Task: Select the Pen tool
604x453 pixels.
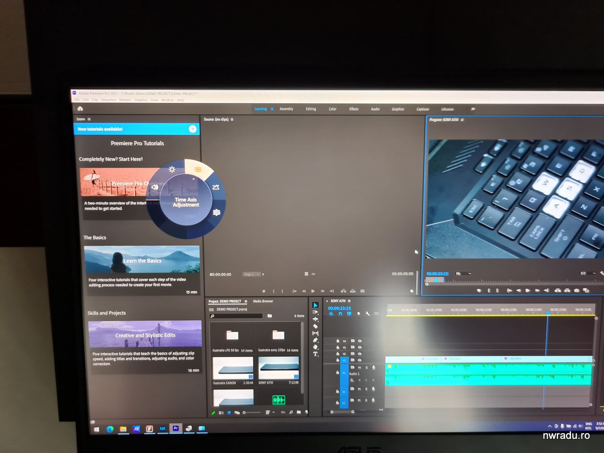Action: point(315,340)
